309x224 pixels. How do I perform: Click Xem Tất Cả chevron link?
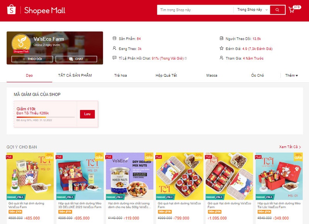(290, 147)
